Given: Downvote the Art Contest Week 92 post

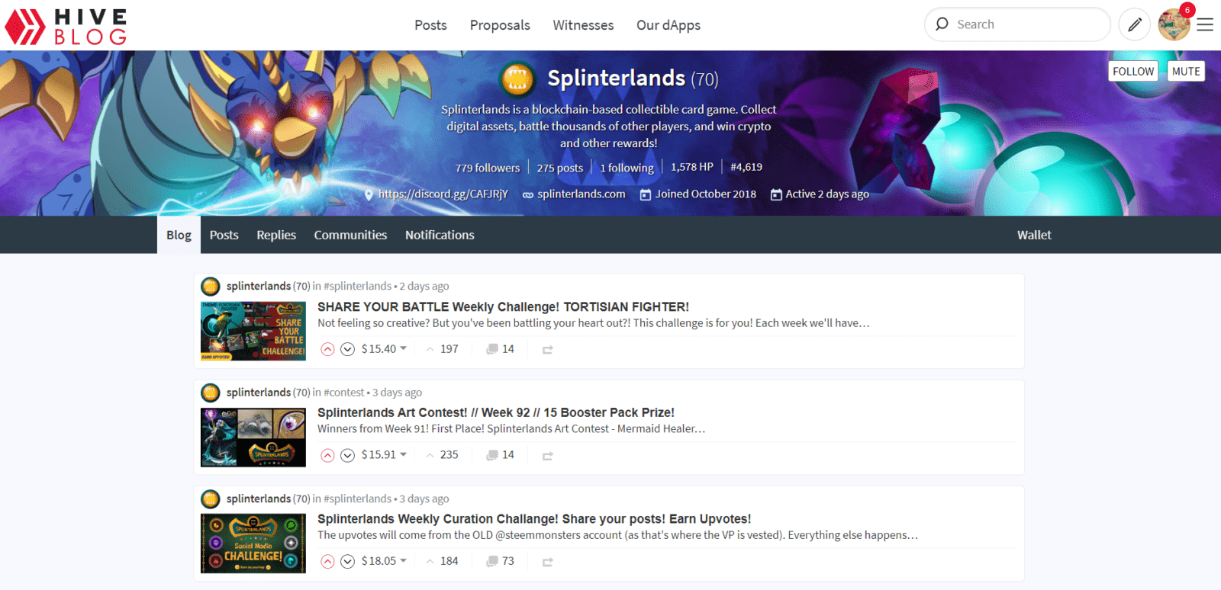Looking at the screenshot, I should [x=347, y=455].
